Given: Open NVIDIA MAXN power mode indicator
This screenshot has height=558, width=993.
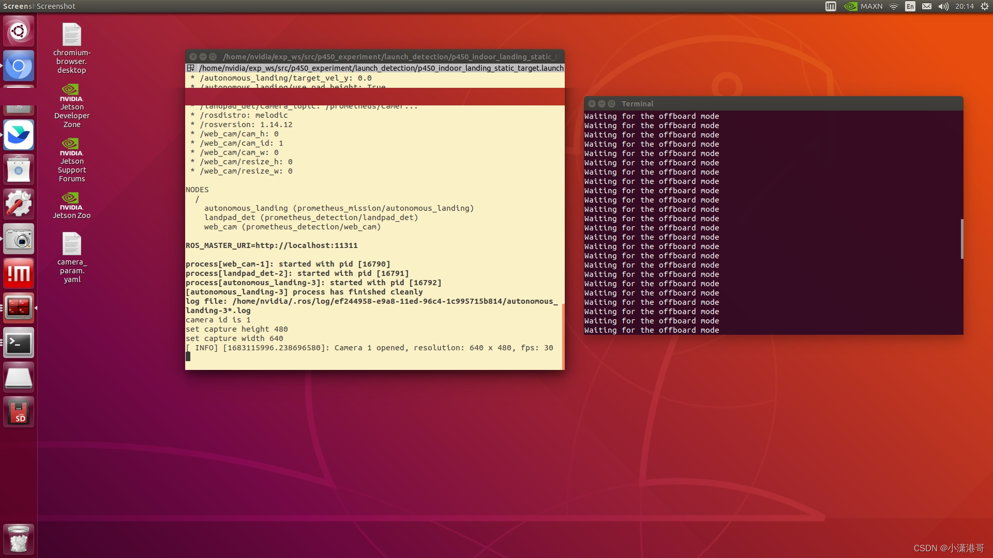Looking at the screenshot, I should (863, 6).
